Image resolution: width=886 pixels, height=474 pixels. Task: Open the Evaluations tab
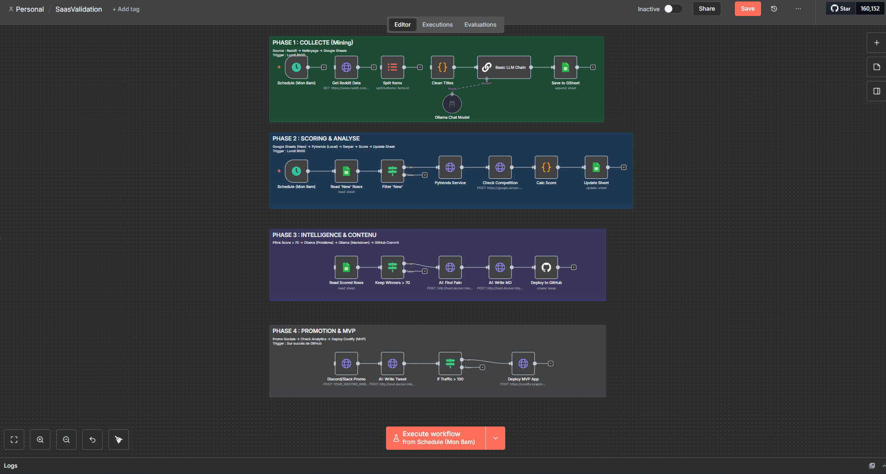[480, 25]
